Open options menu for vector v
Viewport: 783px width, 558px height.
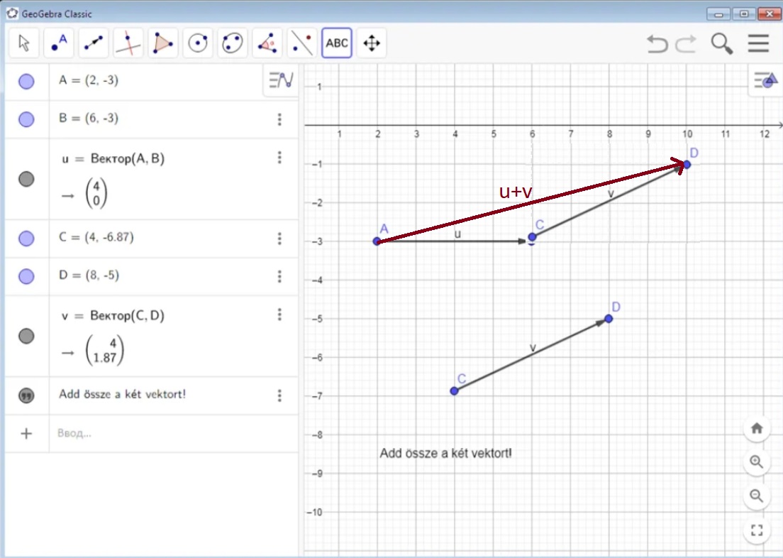[280, 314]
